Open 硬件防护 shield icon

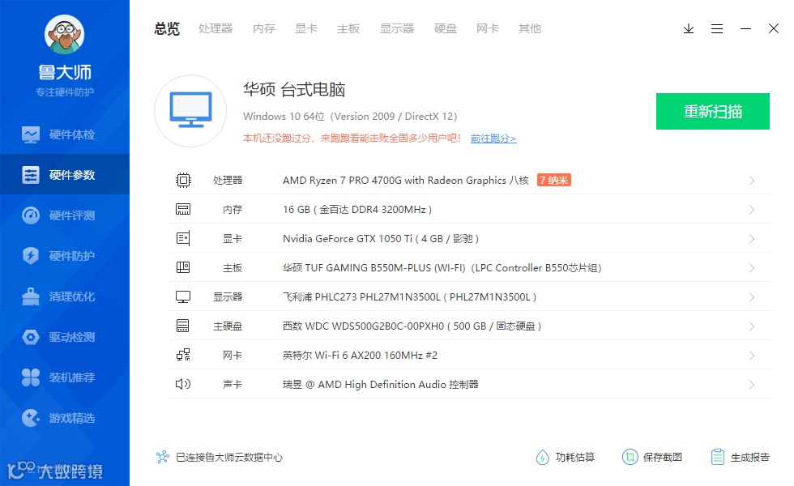click(x=31, y=256)
